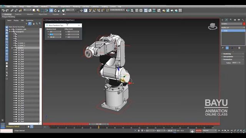Toggle the Percent Snap button
This screenshot has width=246, height=138.
click(99, 10)
